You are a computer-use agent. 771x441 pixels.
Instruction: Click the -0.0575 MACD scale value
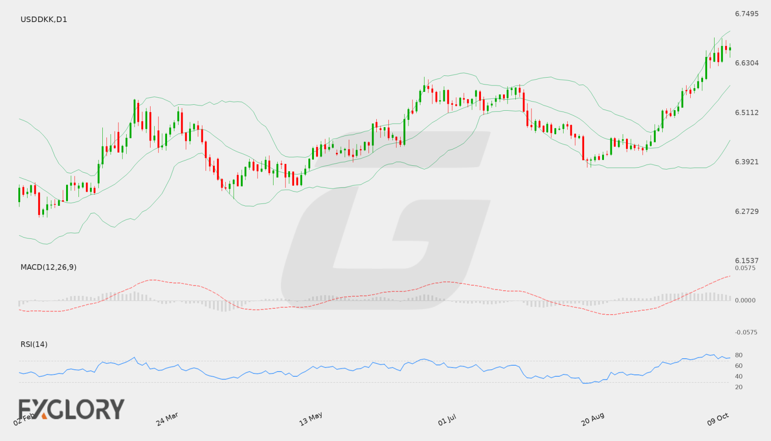point(746,332)
